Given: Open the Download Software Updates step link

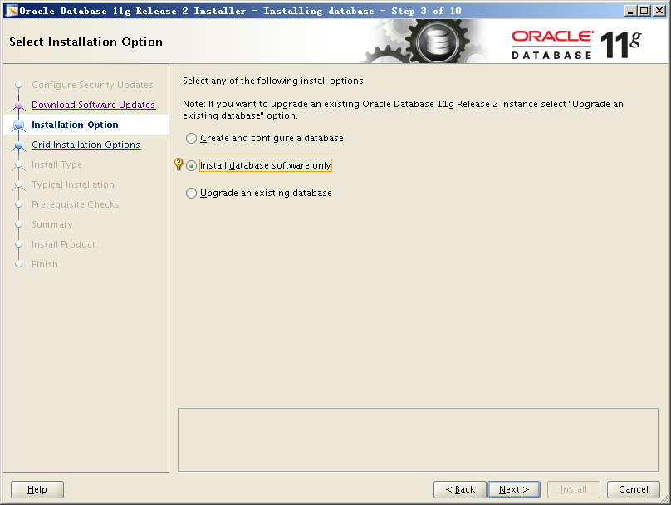Looking at the screenshot, I should click(93, 105).
